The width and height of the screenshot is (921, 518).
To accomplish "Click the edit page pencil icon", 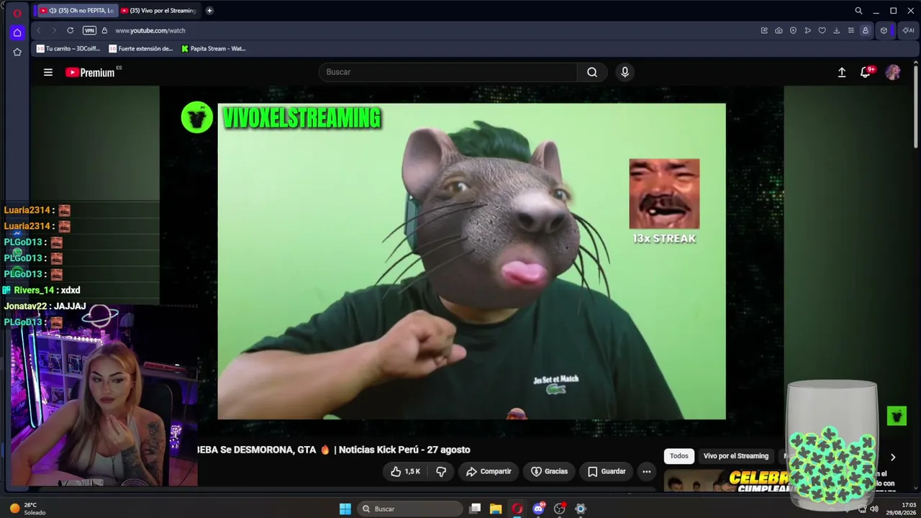I will click(x=764, y=30).
